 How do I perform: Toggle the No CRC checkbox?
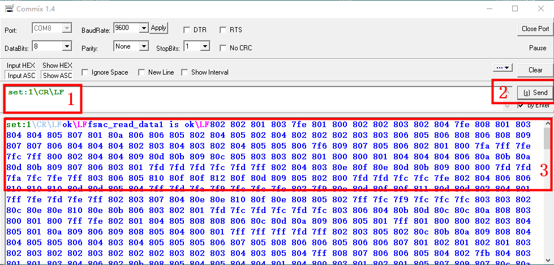click(223, 48)
